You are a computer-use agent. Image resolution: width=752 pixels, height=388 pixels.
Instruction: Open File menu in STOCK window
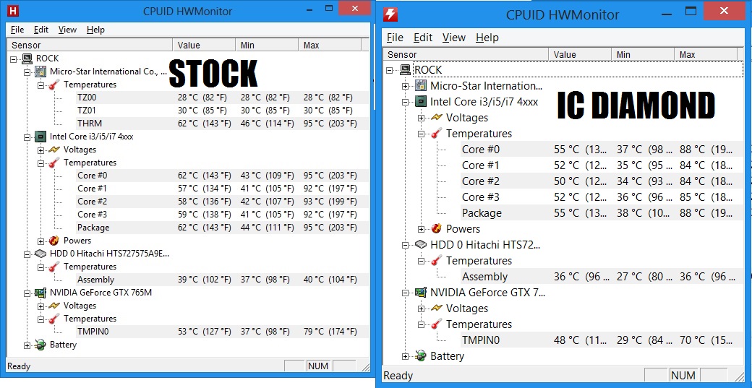tap(17, 30)
